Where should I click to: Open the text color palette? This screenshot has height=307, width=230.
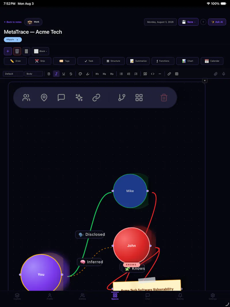click(80, 74)
